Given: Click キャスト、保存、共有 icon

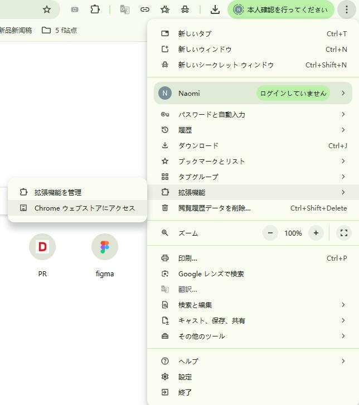Looking at the screenshot, I should tap(165, 320).
